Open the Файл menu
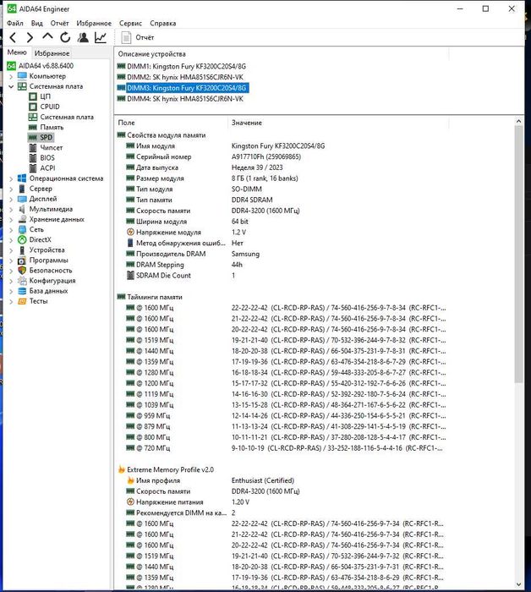531x592 pixels. coord(14,23)
